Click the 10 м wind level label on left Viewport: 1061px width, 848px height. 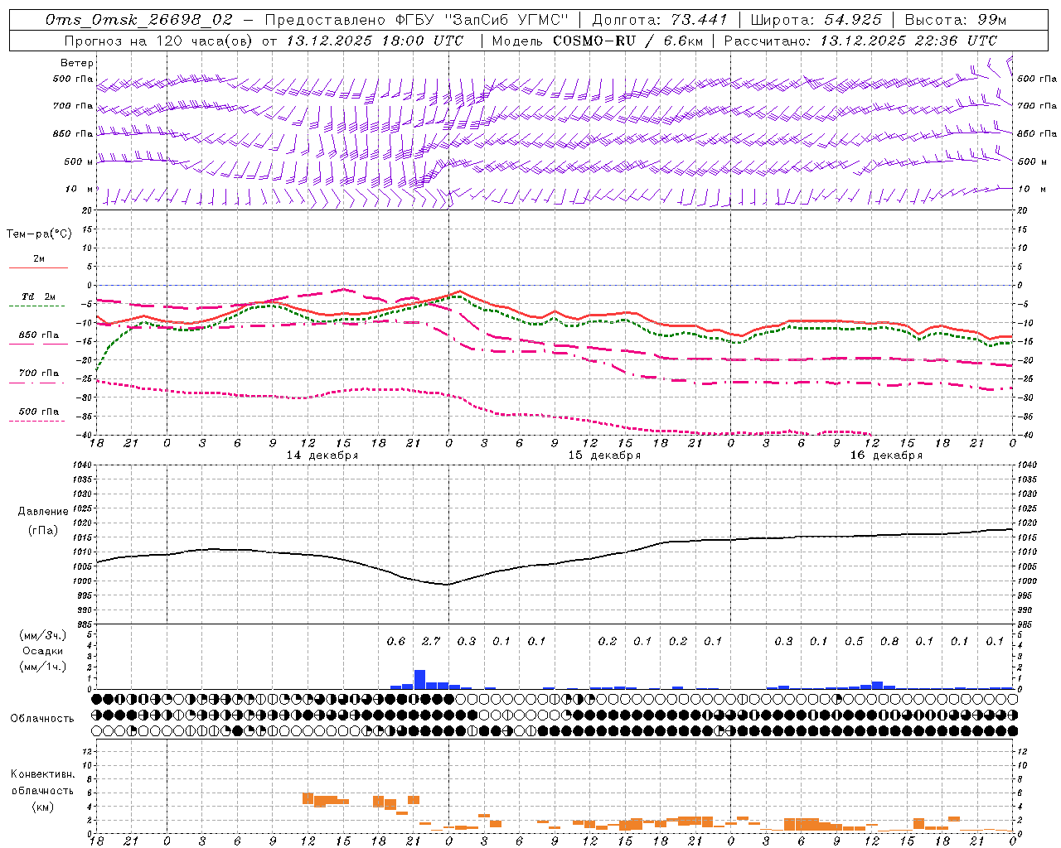[x=80, y=189]
